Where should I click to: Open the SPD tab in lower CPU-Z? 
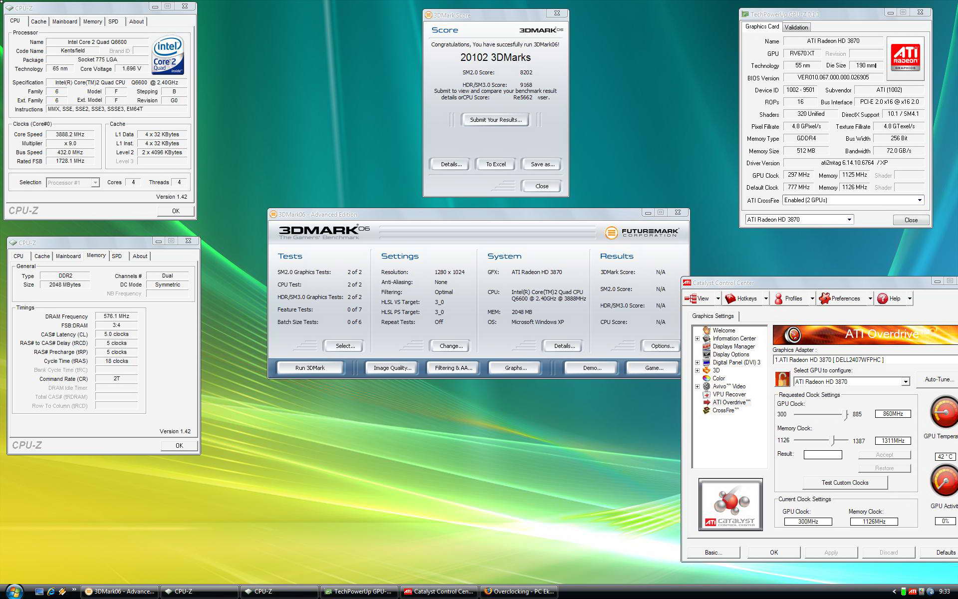117,256
